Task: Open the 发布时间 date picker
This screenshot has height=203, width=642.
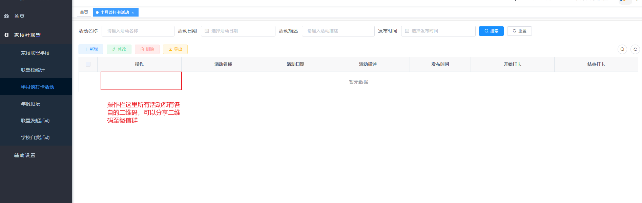Action: click(438, 31)
